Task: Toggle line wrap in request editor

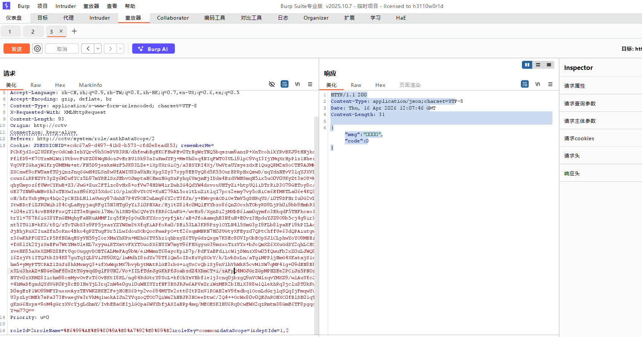Action: tap(285, 84)
